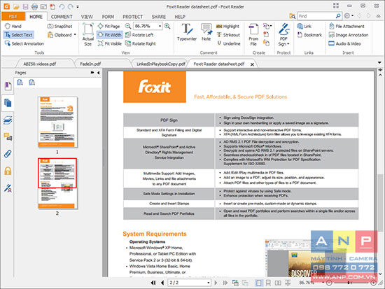This screenshot has width=385, height=289.
Task: Add a Note comment
Action: click(x=206, y=32)
